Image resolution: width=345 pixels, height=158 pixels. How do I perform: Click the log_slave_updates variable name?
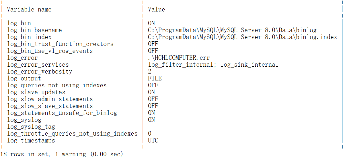click(36, 92)
